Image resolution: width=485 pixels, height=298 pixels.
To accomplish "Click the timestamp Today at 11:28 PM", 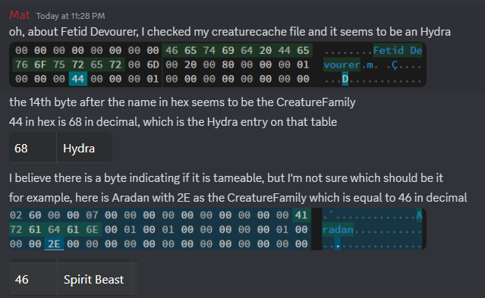I will (71, 16).
